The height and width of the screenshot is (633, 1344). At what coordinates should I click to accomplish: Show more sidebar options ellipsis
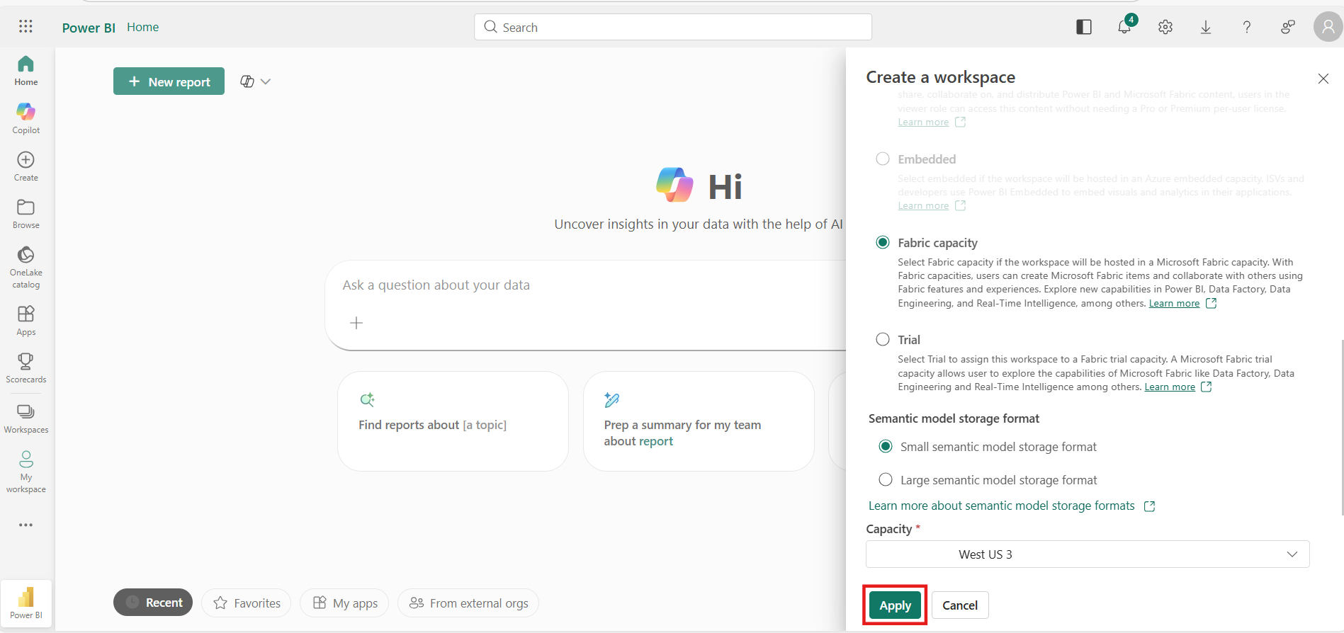click(26, 525)
